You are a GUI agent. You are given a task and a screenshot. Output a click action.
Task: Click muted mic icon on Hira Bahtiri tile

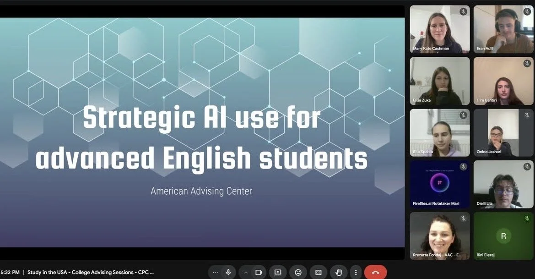coord(527,63)
